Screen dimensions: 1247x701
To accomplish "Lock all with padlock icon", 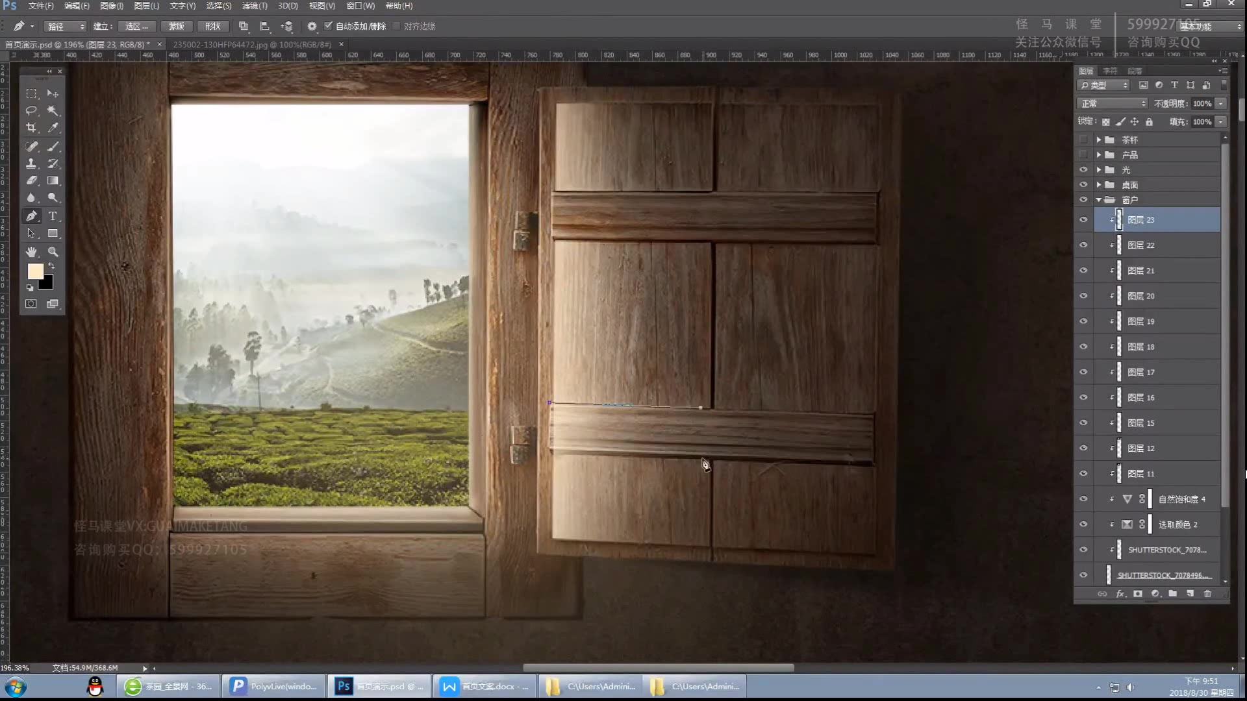I will tap(1150, 122).
